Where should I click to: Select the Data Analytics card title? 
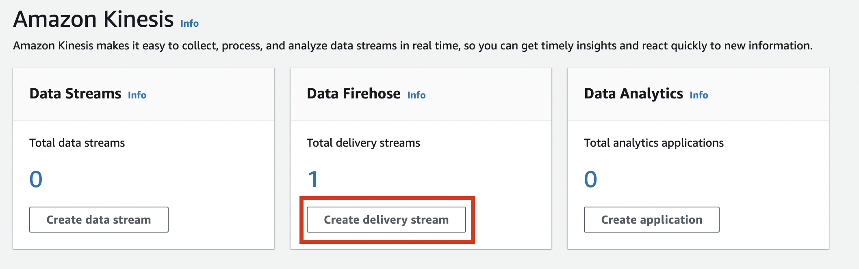pos(633,94)
